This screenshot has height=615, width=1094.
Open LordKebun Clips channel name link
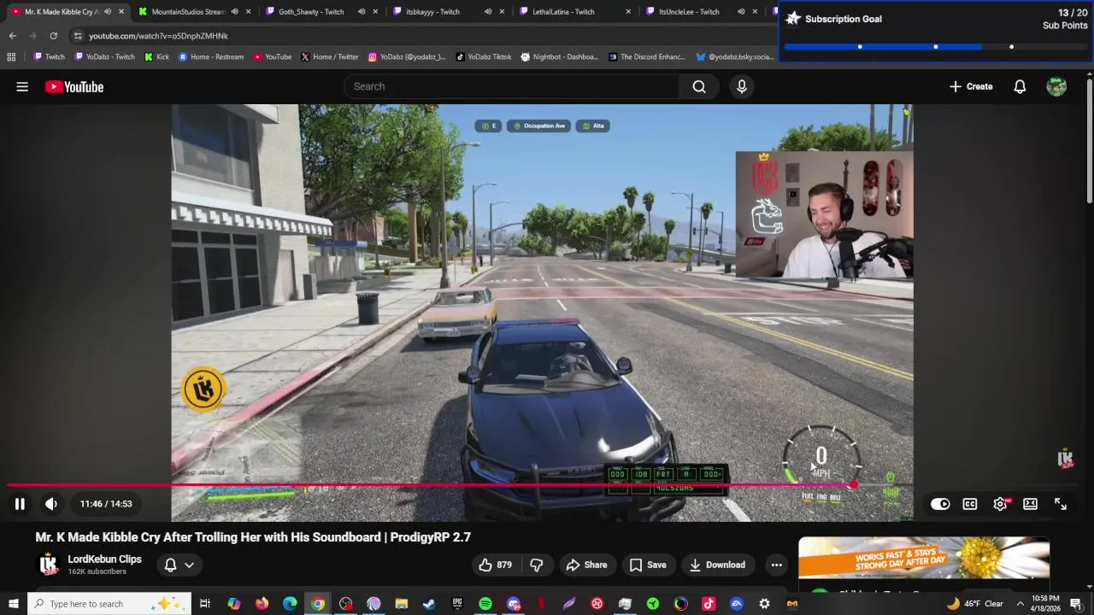(104, 559)
